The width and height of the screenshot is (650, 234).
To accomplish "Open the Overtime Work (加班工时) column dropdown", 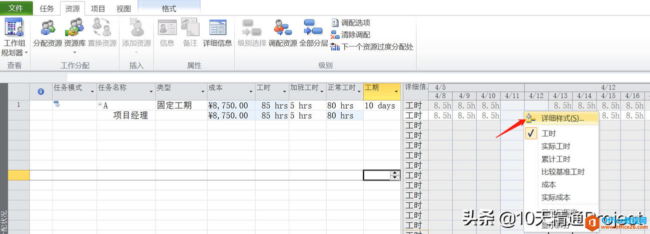I will [322, 91].
